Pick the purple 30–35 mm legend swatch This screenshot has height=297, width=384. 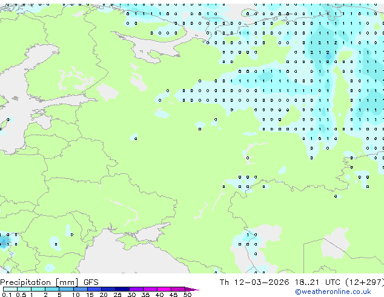136,289
